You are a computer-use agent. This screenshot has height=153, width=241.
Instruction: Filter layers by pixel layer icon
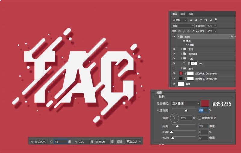click(191, 20)
